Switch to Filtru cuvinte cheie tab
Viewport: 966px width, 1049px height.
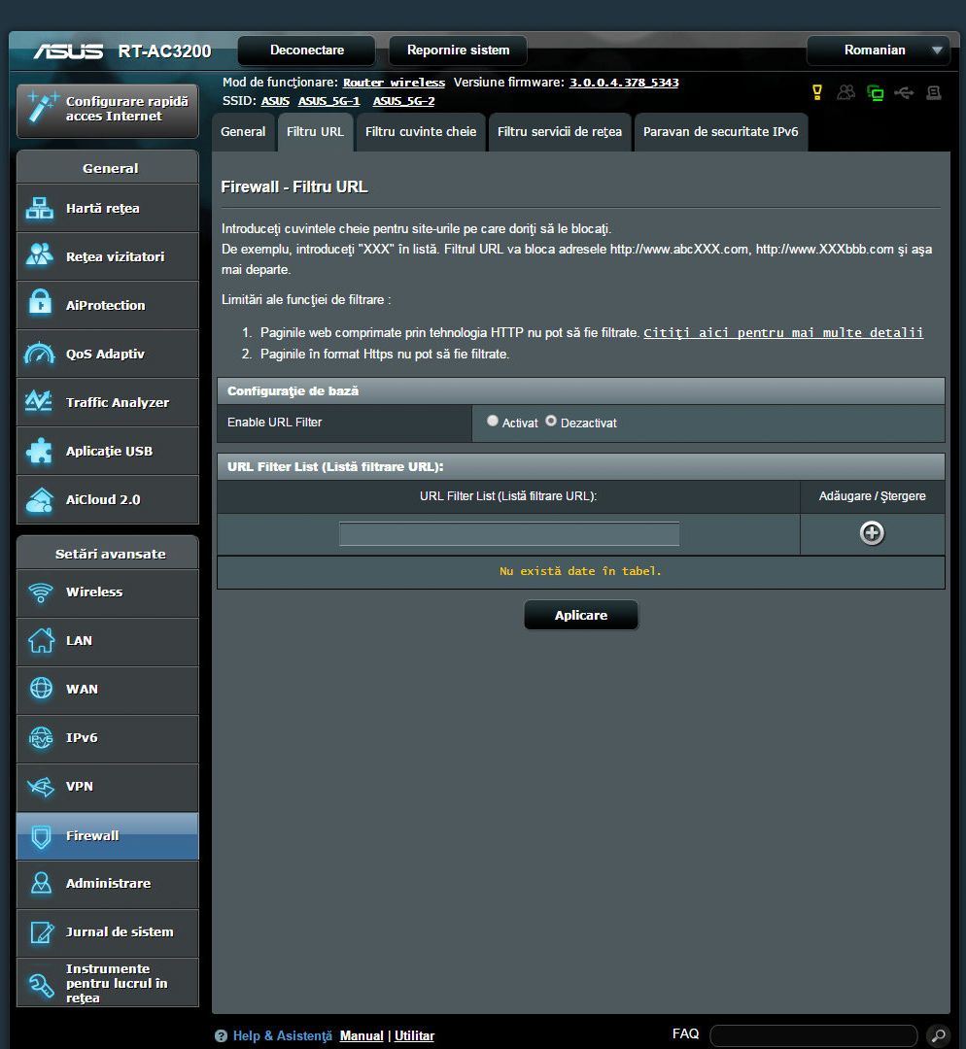click(x=420, y=132)
